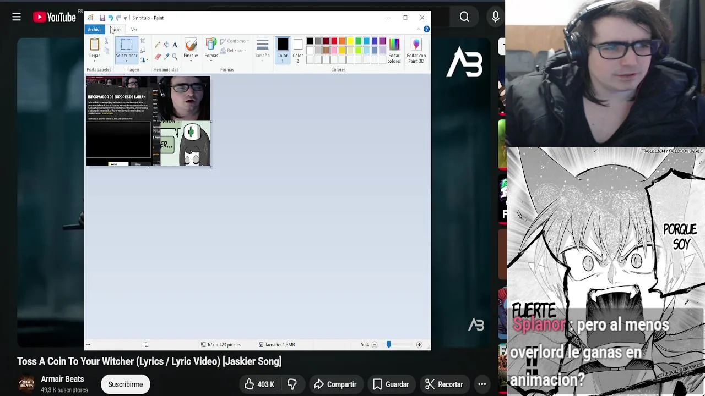
Task: Pick the orange color in the palette
Action: pyautogui.click(x=342, y=41)
